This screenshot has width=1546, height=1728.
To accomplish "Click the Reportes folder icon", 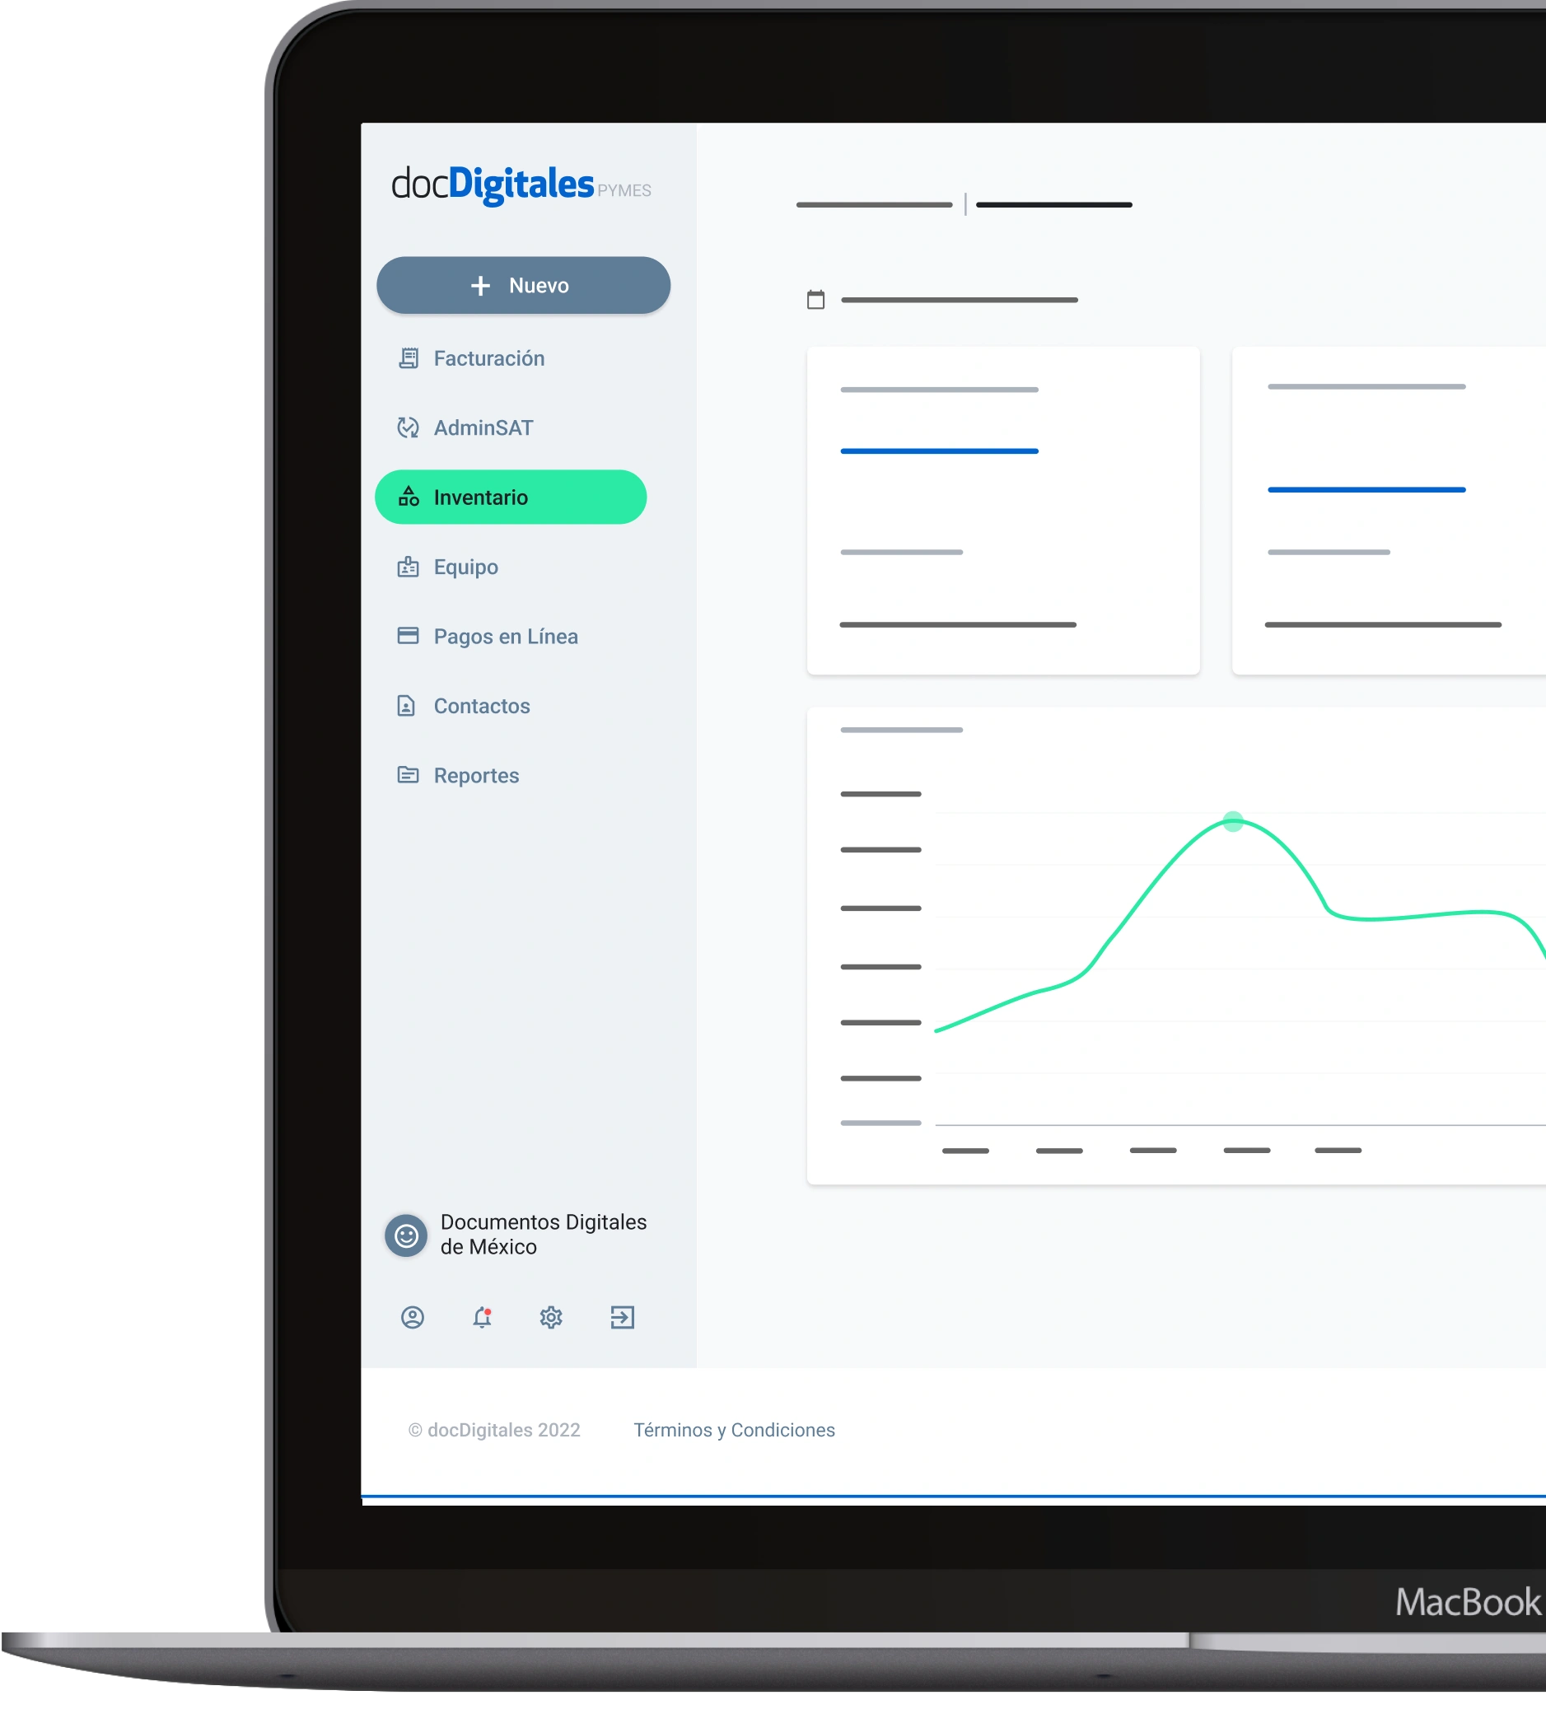I will (409, 775).
